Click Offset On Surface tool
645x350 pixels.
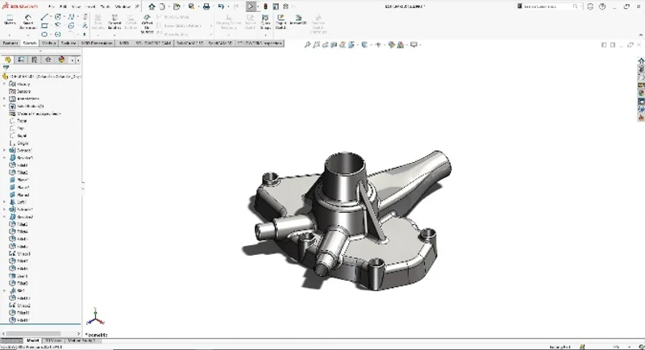(147, 24)
